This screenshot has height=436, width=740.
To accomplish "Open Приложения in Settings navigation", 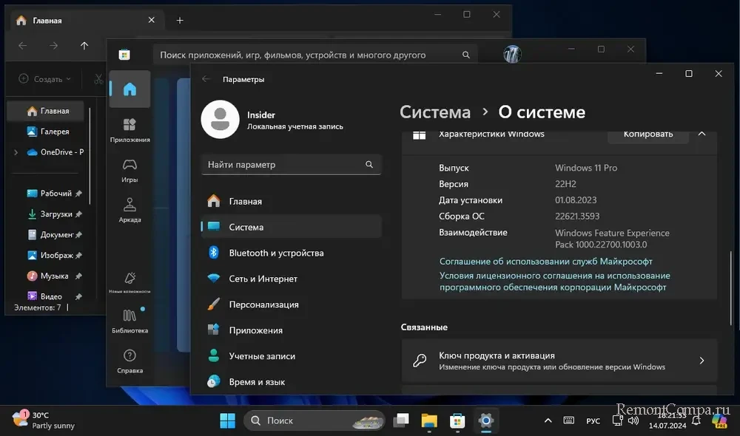I will click(x=291, y=330).
